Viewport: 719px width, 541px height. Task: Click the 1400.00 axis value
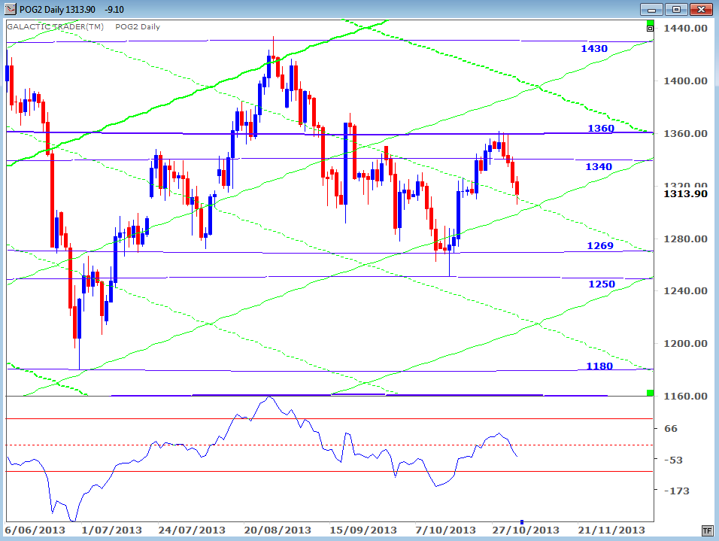click(685, 81)
